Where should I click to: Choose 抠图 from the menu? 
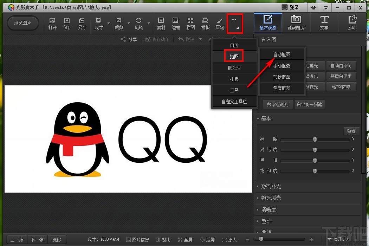coord(234,57)
